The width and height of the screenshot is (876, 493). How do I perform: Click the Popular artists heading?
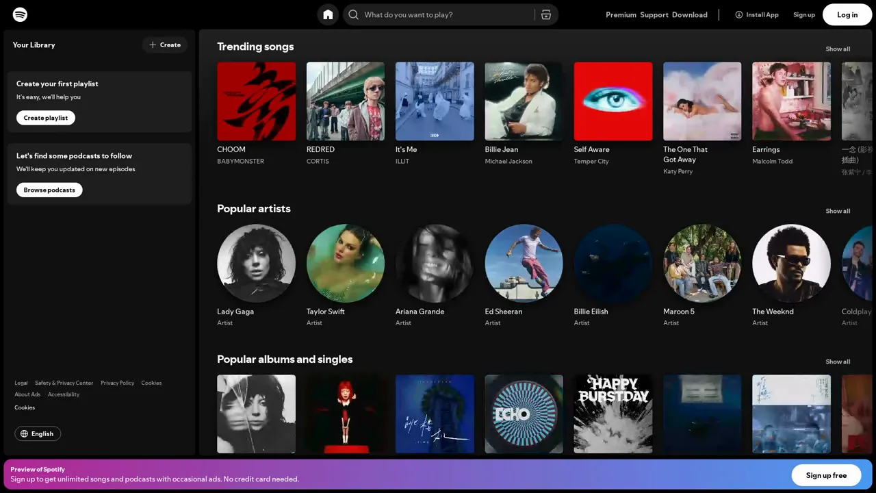254,208
